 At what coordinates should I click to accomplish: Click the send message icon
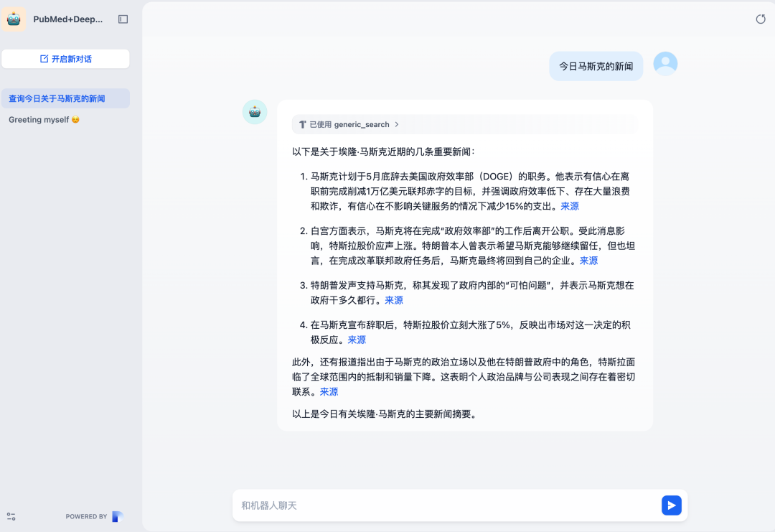[x=672, y=505]
